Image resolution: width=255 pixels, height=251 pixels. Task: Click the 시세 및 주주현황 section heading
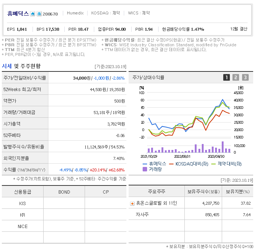[x=21, y=66]
